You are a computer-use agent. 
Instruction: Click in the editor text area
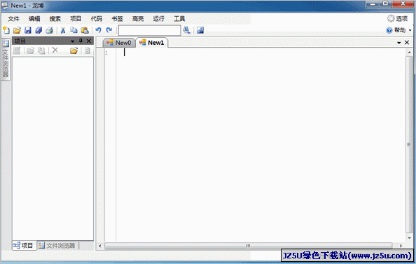click(260, 144)
